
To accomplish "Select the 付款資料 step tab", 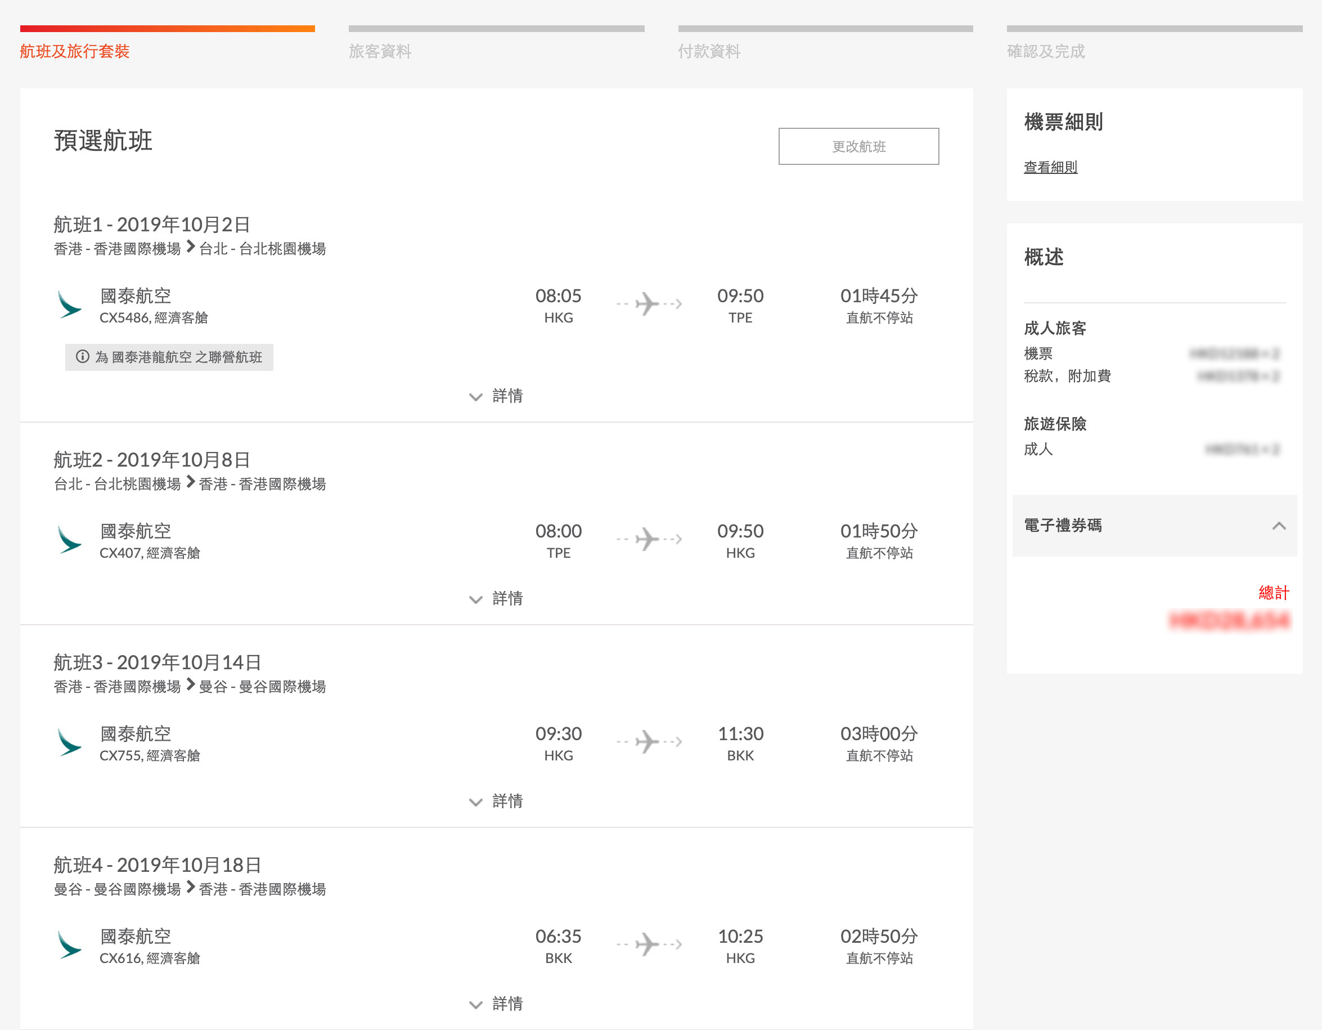I will [x=709, y=51].
